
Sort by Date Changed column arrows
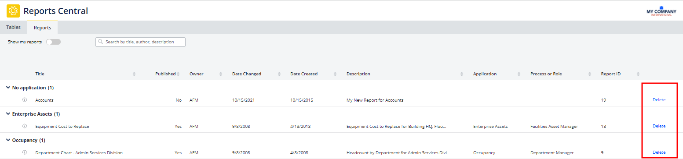click(279, 74)
